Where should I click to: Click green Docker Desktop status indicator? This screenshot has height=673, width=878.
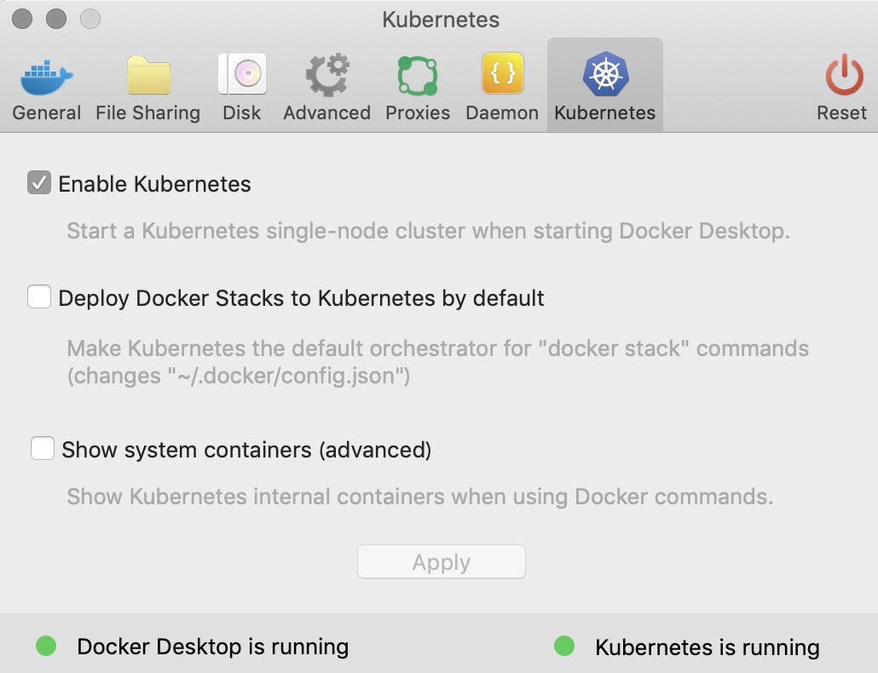point(46,646)
